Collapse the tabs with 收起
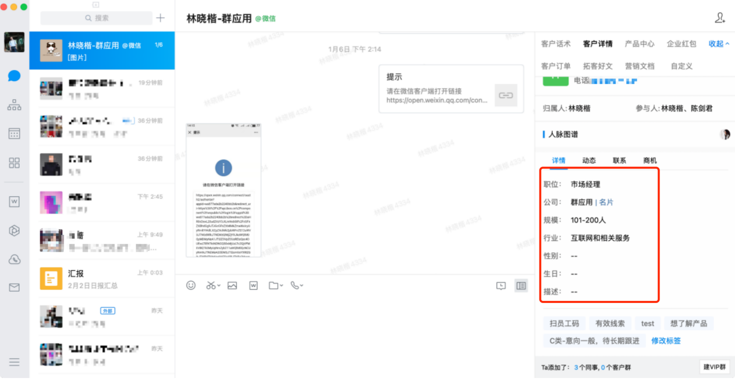This screenshot has width=735, height=382. (719, 44)
